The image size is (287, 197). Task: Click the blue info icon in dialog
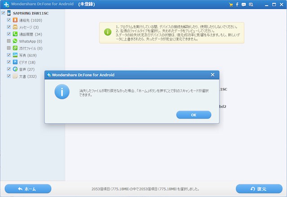tap(62, 92)
